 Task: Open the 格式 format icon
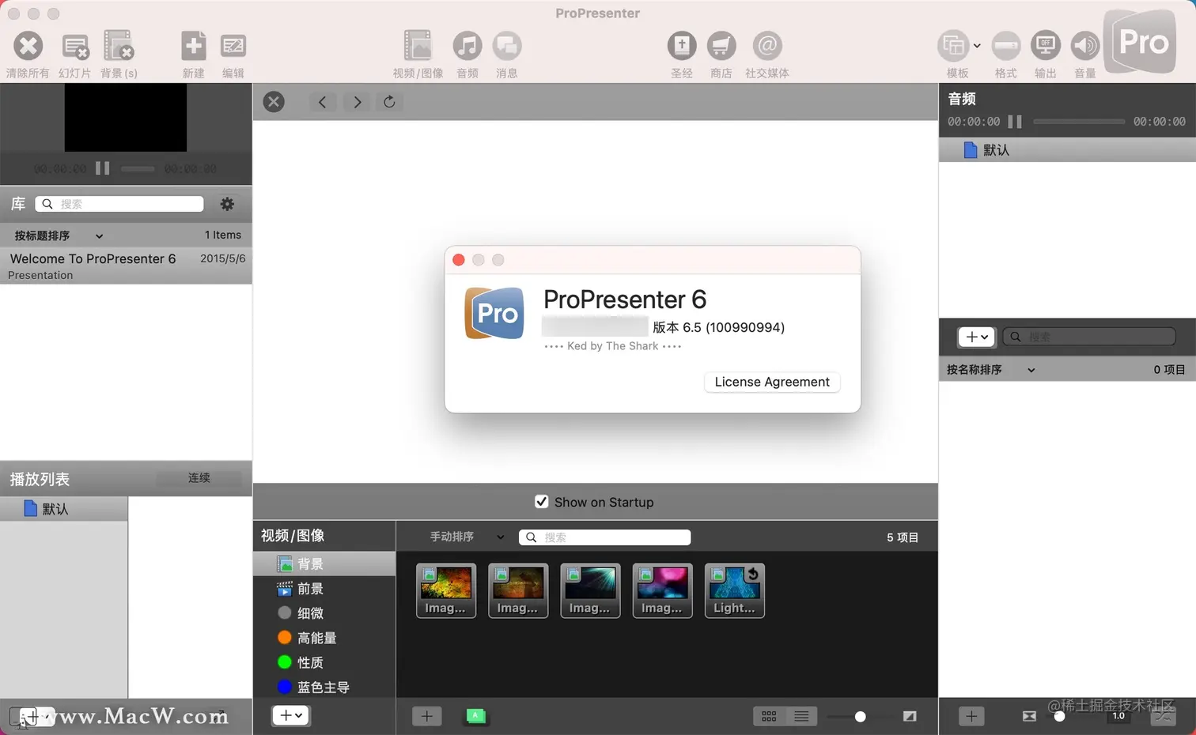click(1006, 46)
